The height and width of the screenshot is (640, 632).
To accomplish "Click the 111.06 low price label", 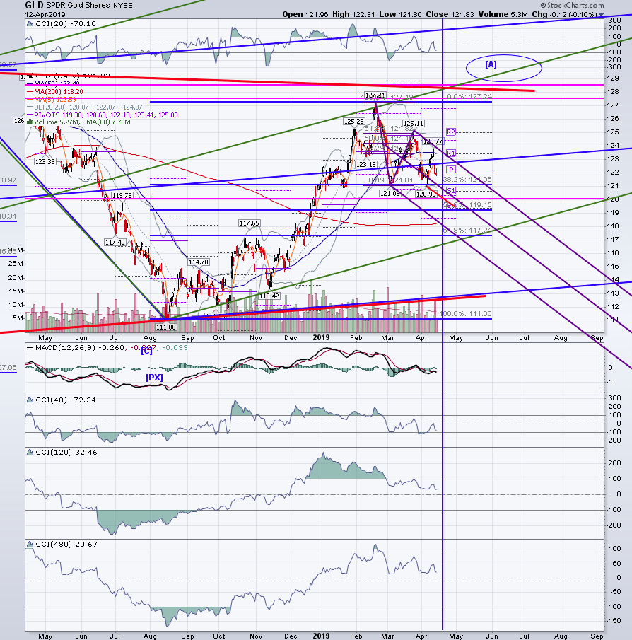I will coord(165,327).
